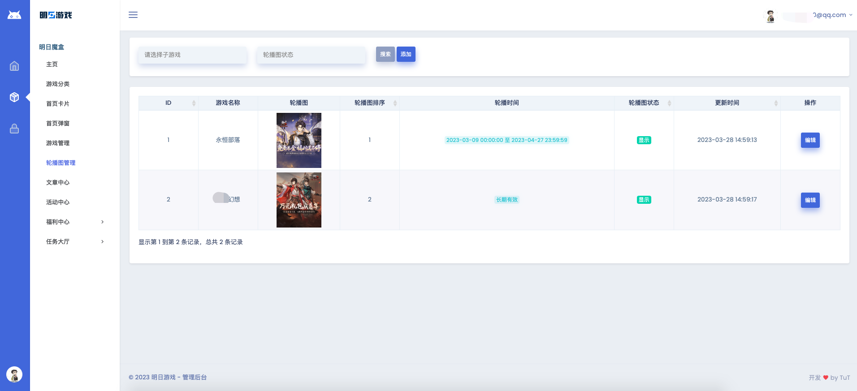Open 游戏管理 in the sidebar menu
The width and height of the screenshot is (857, 391).
[58, 143]
